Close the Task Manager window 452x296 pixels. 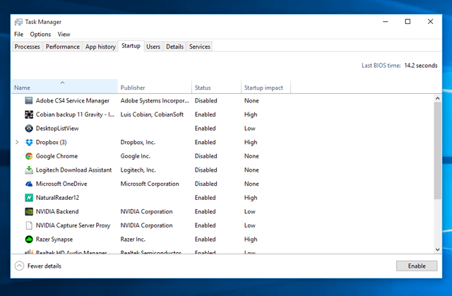(430, 22)
